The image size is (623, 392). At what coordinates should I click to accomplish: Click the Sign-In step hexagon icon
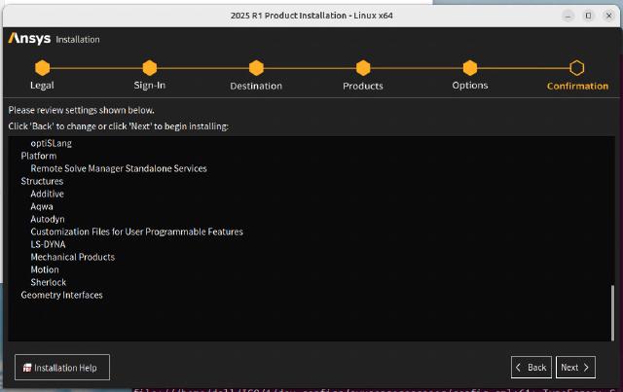(x=149, y=68)
